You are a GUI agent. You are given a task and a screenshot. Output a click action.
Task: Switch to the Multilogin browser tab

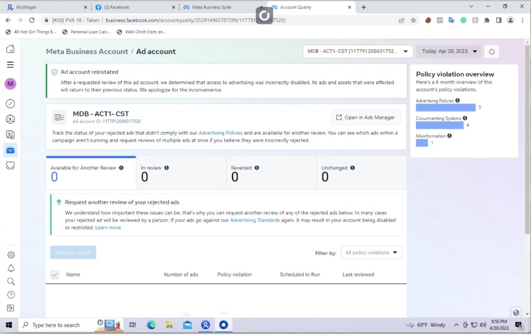tap(47, 7)
